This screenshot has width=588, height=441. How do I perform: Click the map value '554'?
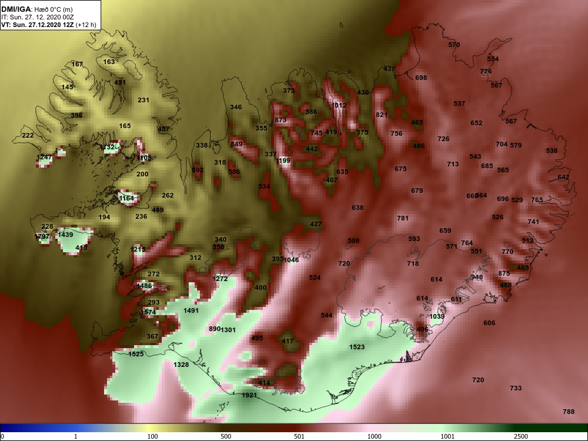[x=493, y=59]
